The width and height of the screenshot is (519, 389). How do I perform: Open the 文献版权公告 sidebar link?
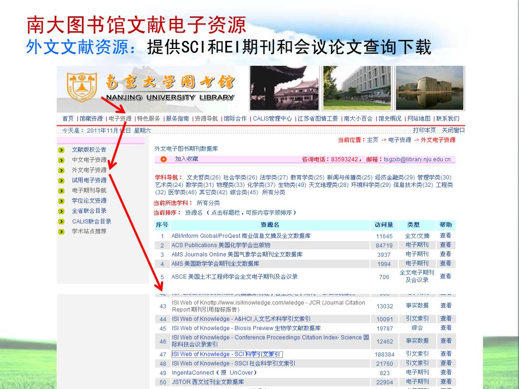coord(89,150)
